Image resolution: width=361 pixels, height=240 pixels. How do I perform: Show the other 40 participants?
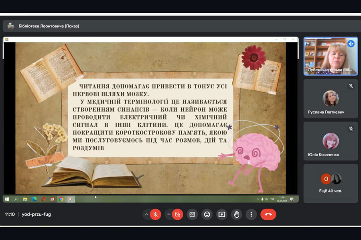(330, 183)
